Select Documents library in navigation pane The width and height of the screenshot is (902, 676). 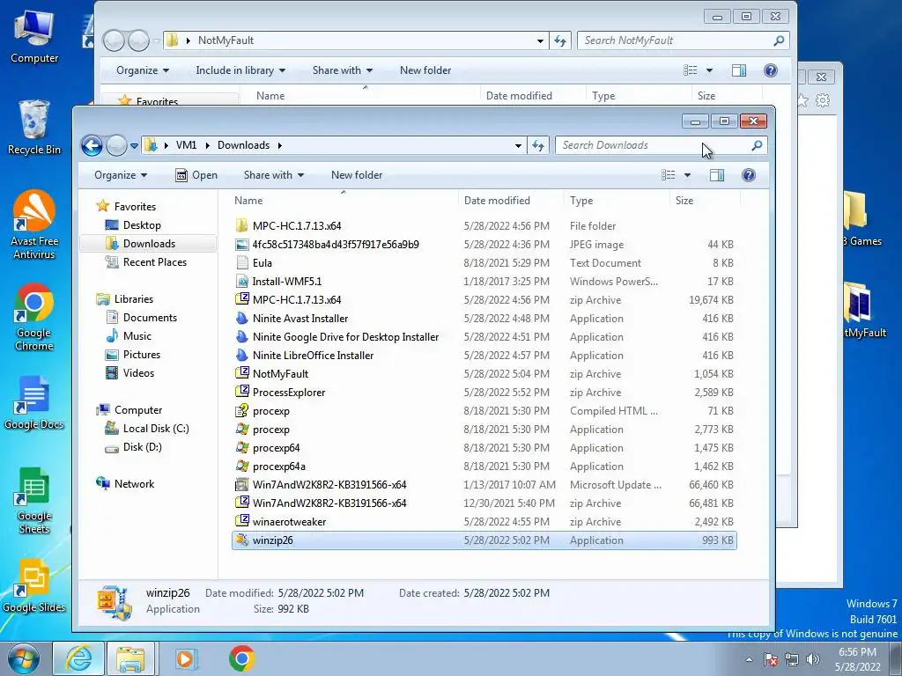point(150,317)
